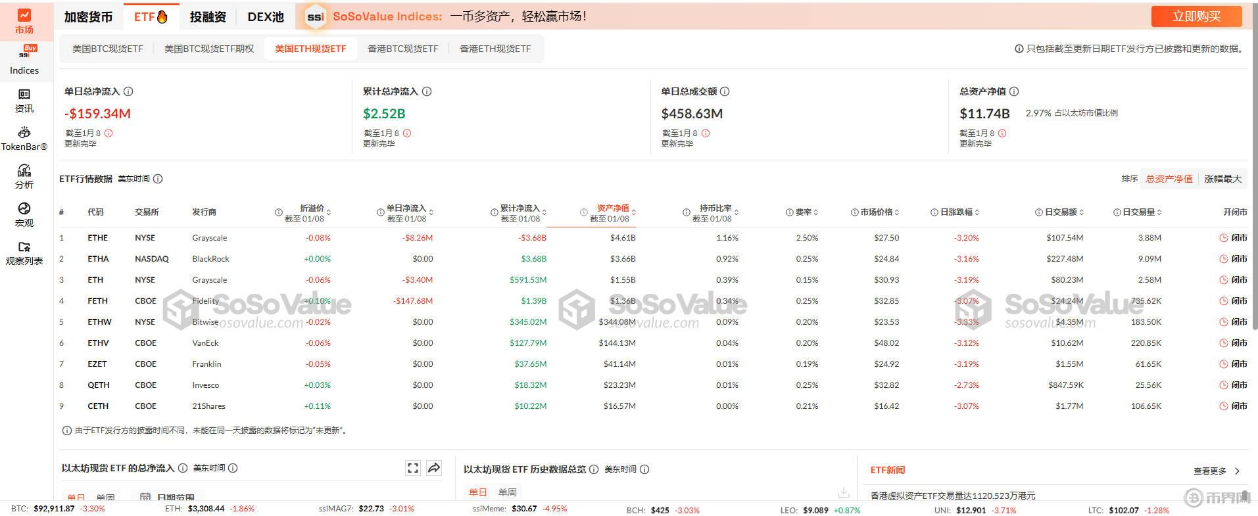Open the 资讯 news sidebar icon
The width and height of the screenshot is (1258, 516).
tap(24, 101)
